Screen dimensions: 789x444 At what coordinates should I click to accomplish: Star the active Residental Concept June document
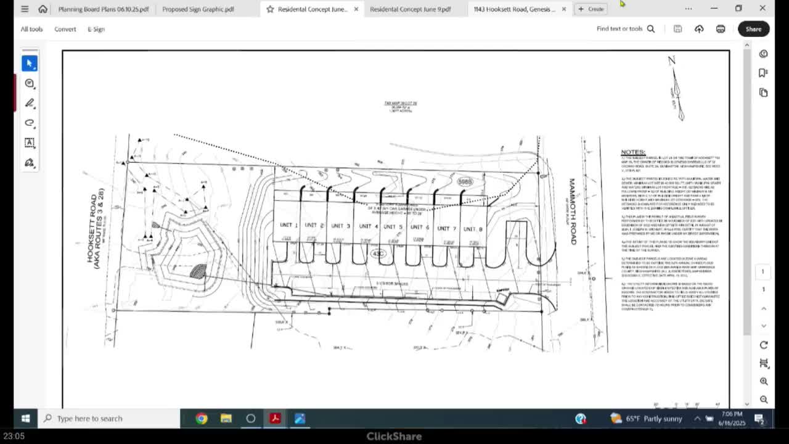(x=270, y=9)
